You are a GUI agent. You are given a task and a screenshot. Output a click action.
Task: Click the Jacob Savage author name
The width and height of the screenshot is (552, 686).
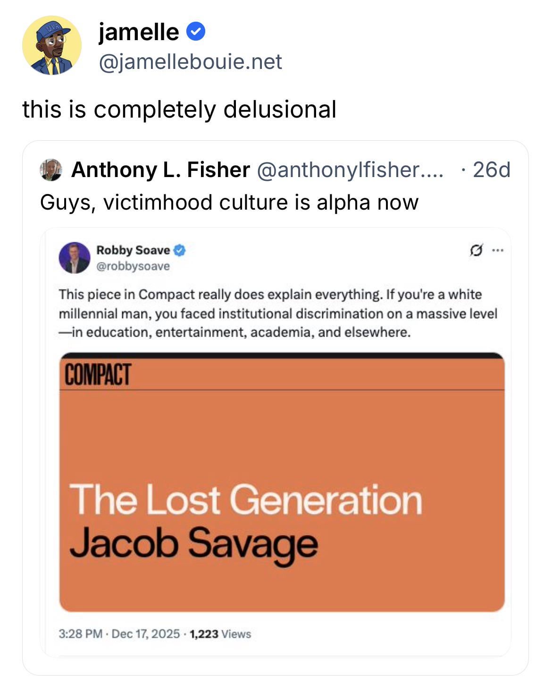pyautogui.click(x=193, y=543)
